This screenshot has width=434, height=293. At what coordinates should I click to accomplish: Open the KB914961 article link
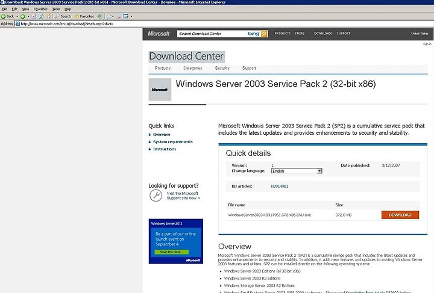coord(280,187)
